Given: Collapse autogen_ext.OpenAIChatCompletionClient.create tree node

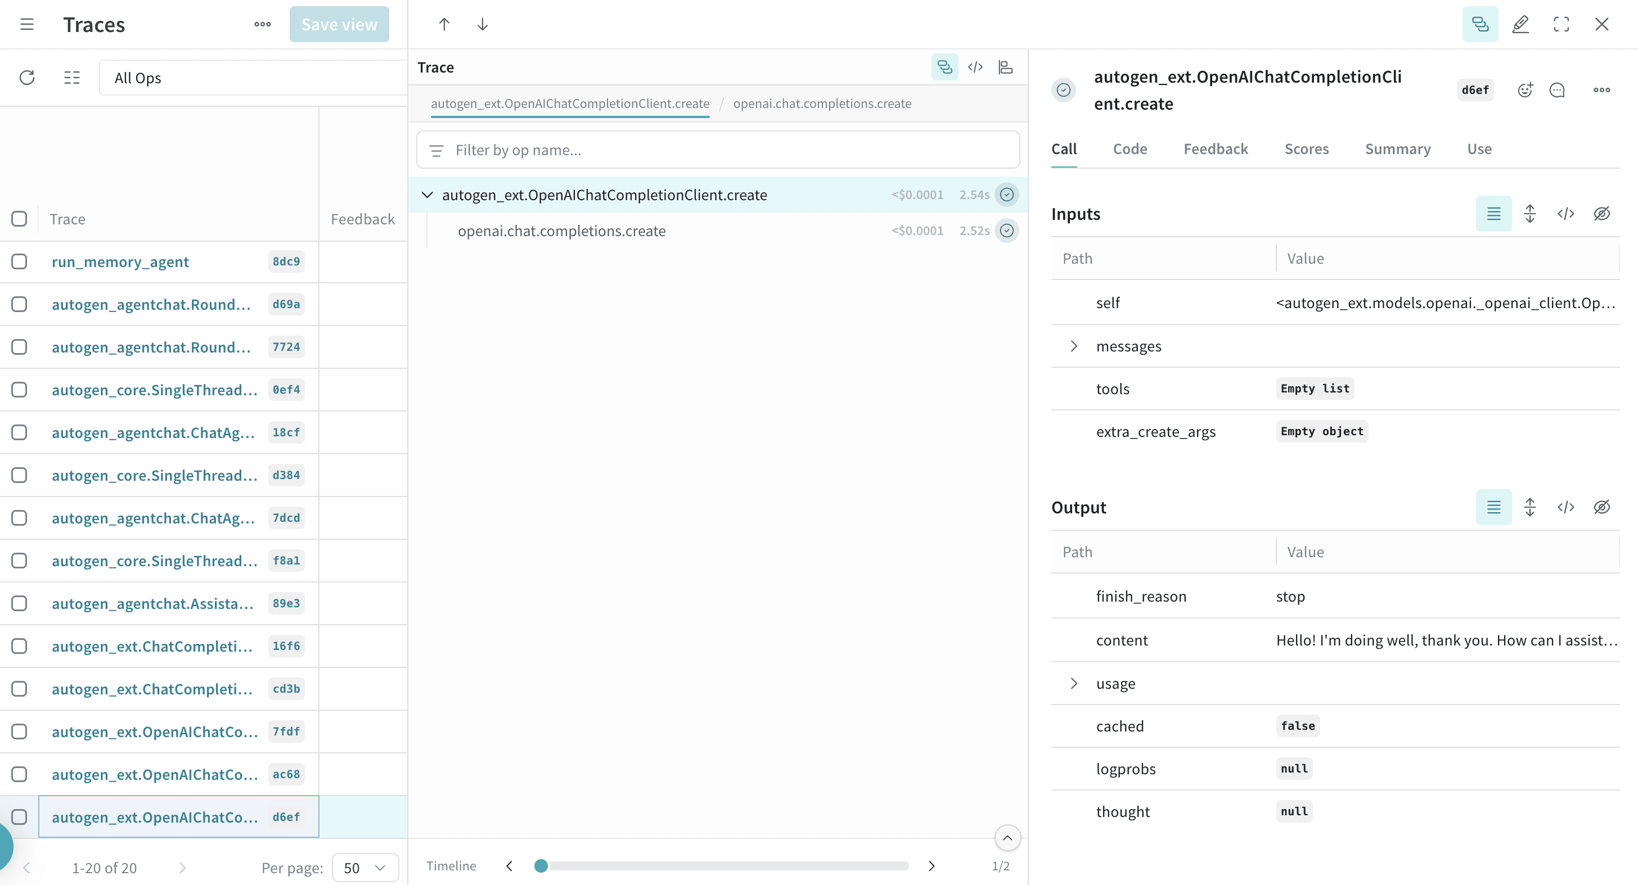Looking at the screenshot, I should (x=427, y=195).
